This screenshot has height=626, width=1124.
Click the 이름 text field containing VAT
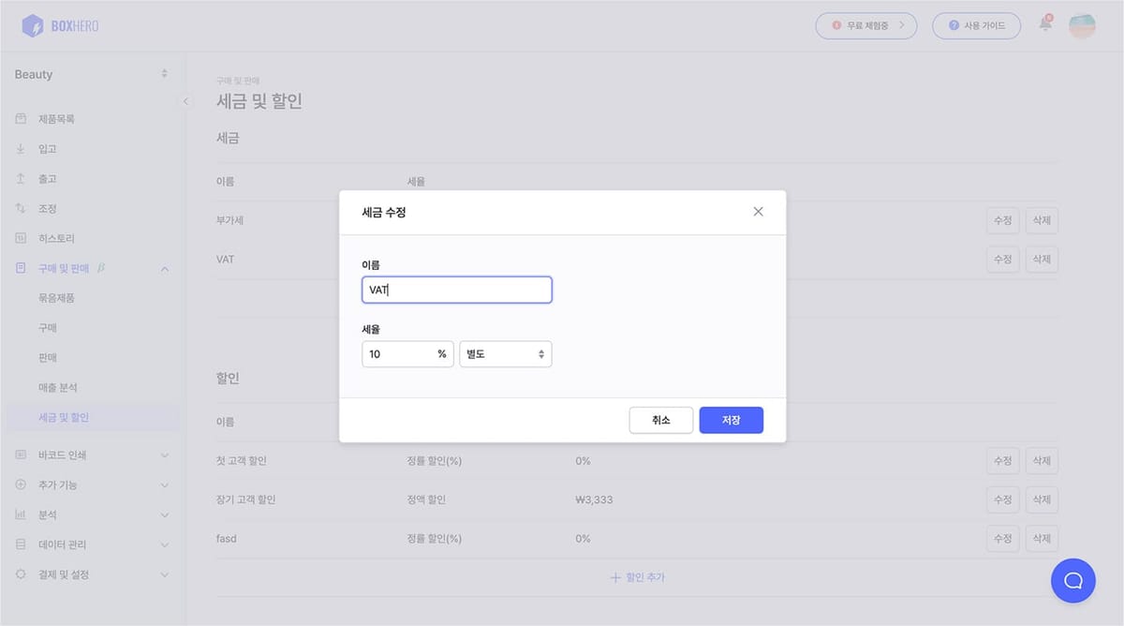456,290
